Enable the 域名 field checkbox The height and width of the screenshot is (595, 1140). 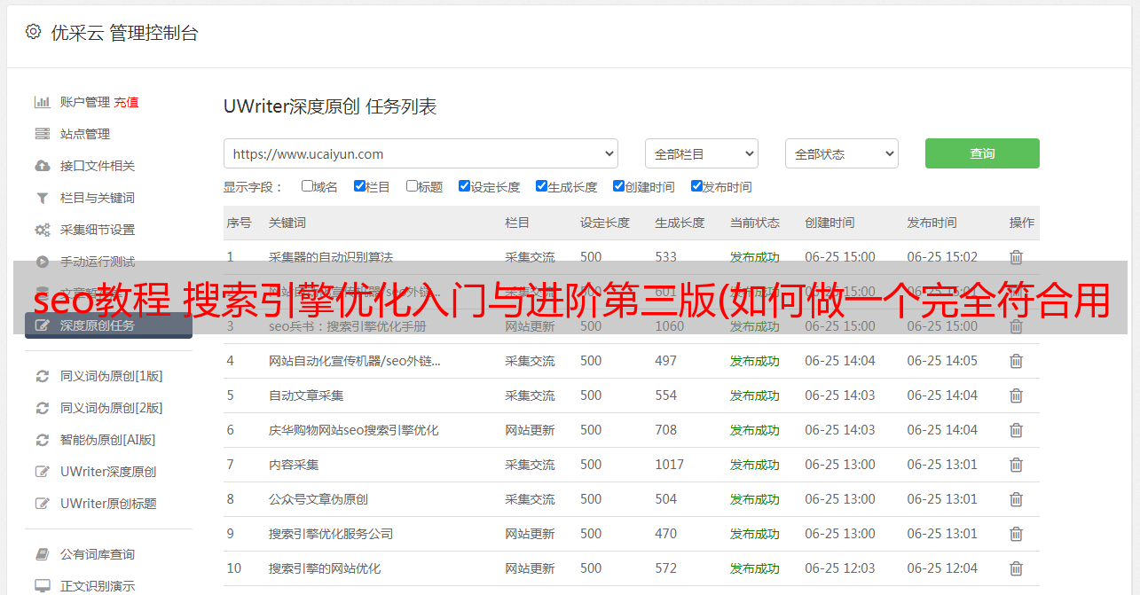click(307, 186)
